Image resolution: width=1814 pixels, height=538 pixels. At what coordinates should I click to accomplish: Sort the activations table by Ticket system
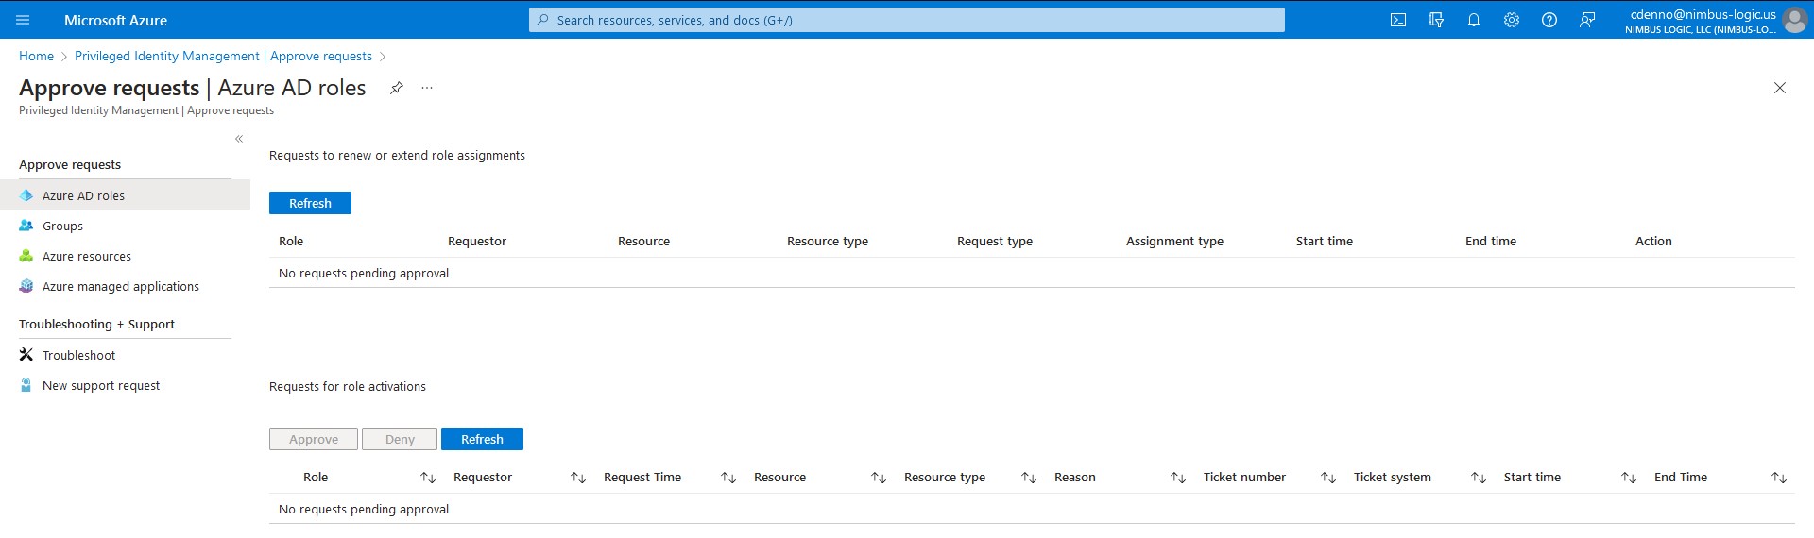pyautogui.click(x=1479, y=478)
